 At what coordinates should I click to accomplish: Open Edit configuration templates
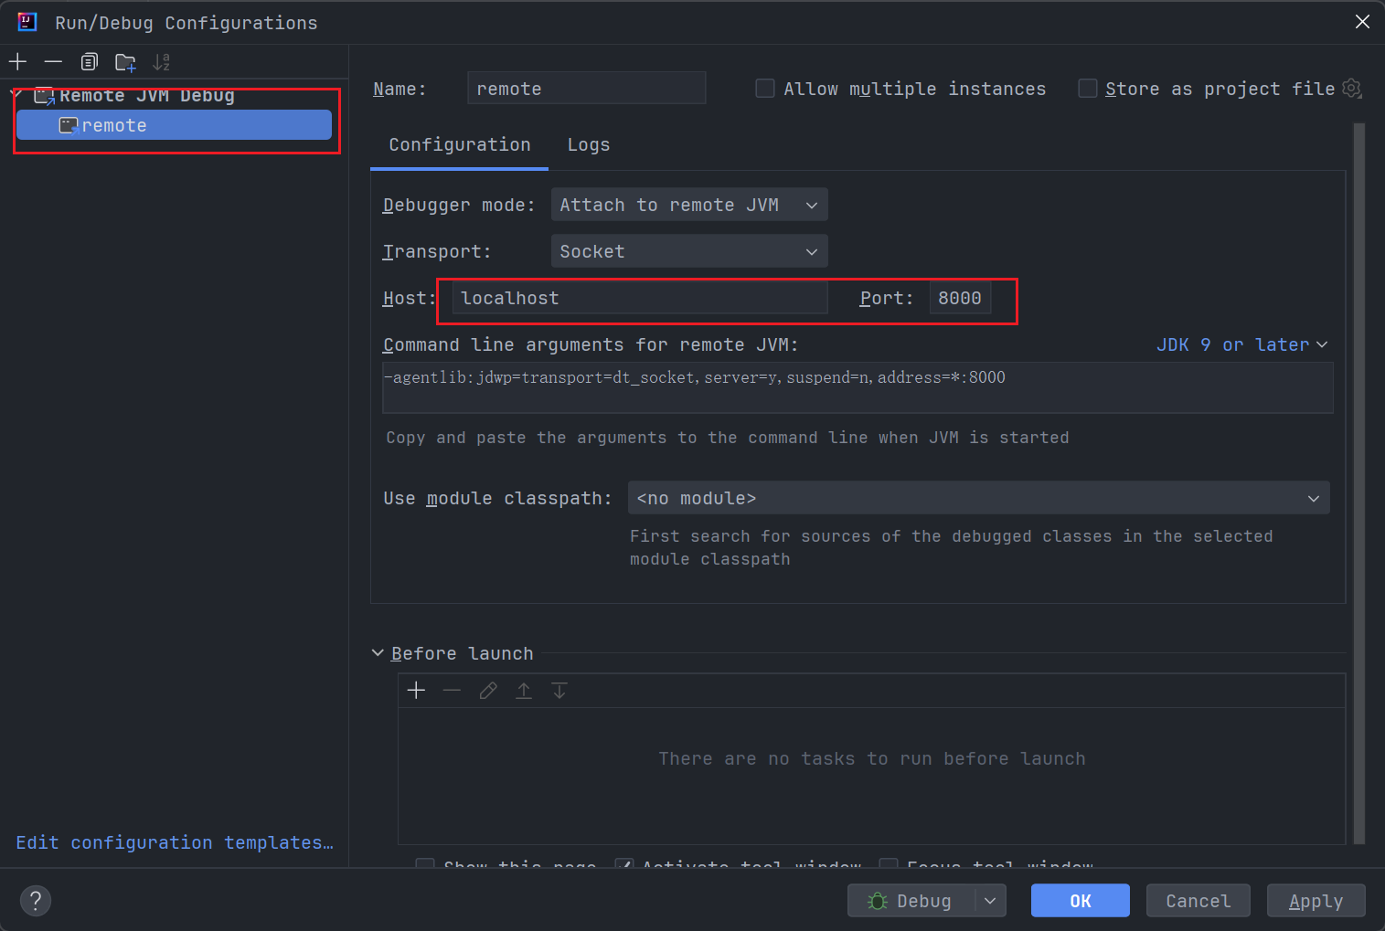coord(174,842)
